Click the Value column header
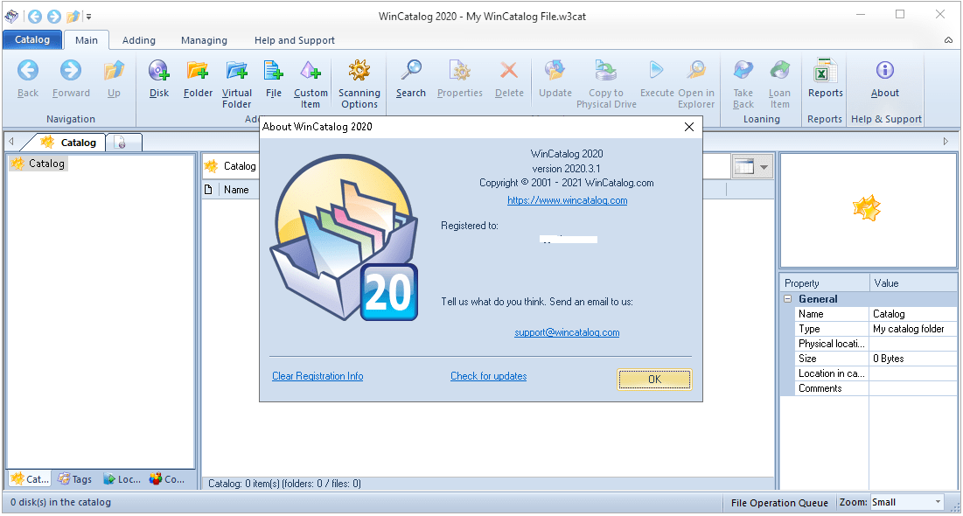963x516 pixels. (x=913, y=283)
